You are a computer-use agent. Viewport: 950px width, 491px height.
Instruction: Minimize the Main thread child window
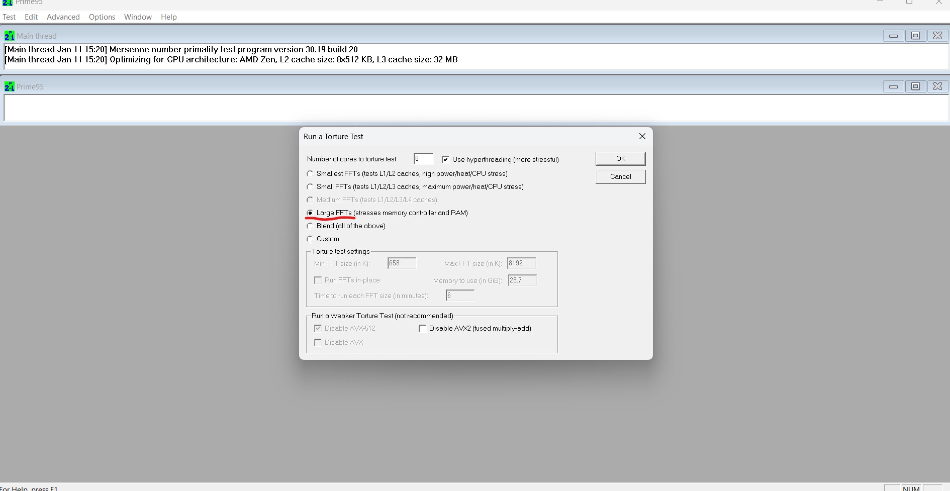click(x=893, y=36)
